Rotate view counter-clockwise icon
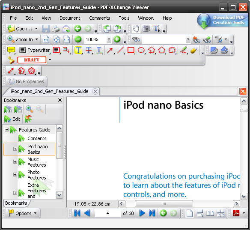The width and height of the screenshot is (250, 230). [107, 29]
